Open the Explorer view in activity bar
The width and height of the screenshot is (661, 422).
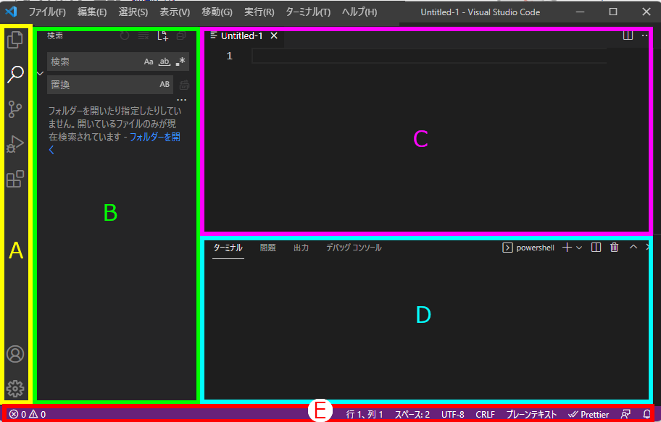click(x=15, y=41)
